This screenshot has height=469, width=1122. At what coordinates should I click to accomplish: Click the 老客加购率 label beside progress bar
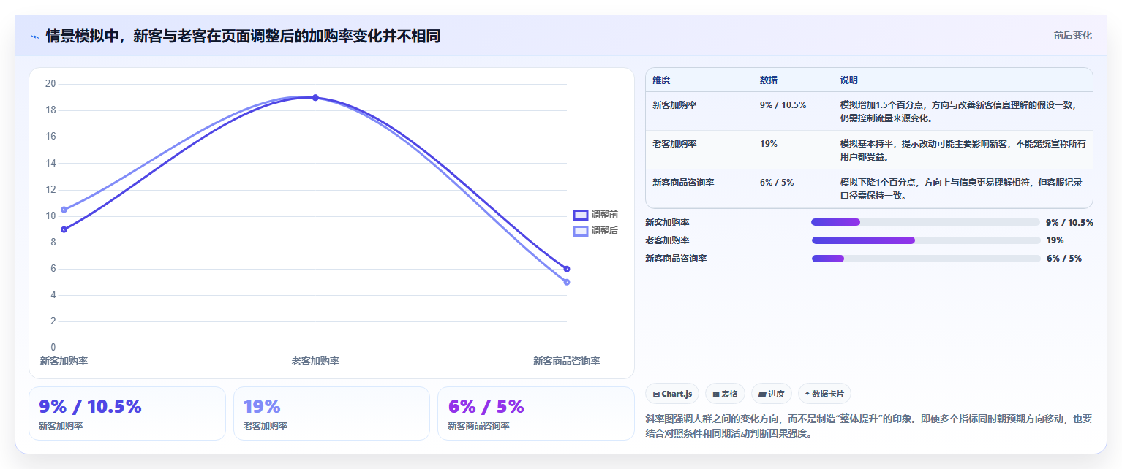click(667, 240)
